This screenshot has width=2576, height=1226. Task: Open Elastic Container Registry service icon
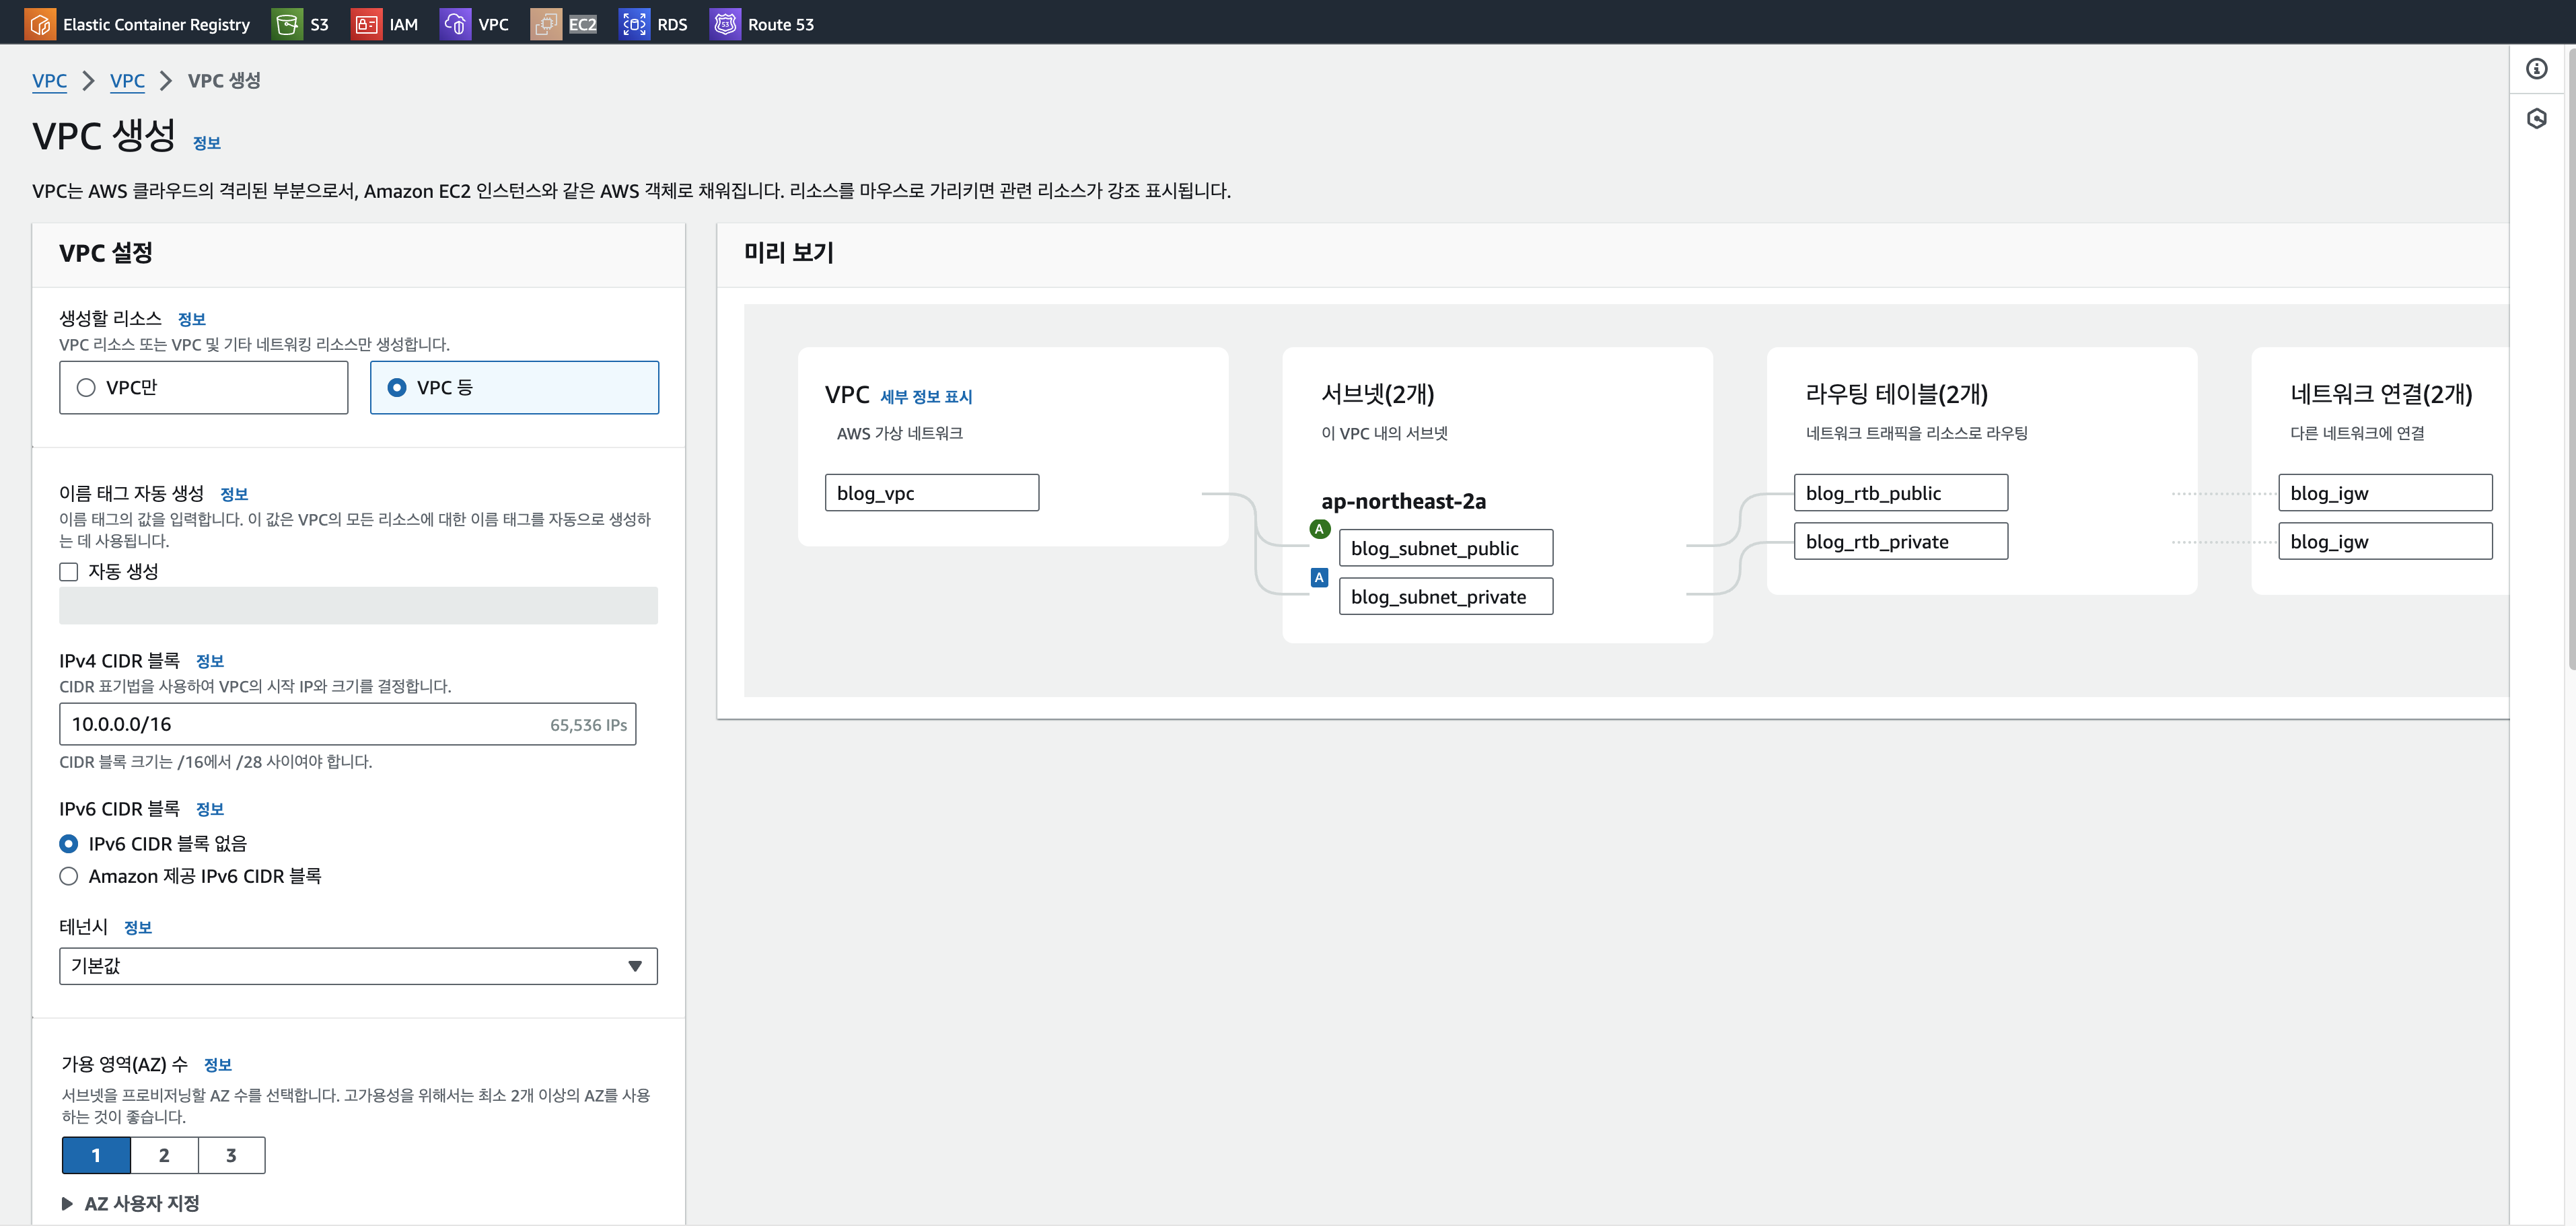tap(40, 24)
